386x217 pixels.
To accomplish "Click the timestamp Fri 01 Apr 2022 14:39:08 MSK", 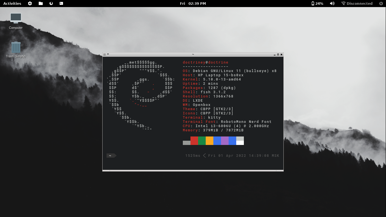I will 244,156.
